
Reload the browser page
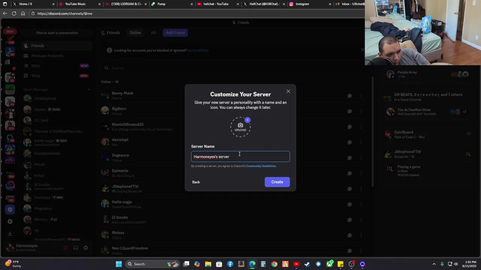point(14,13)
